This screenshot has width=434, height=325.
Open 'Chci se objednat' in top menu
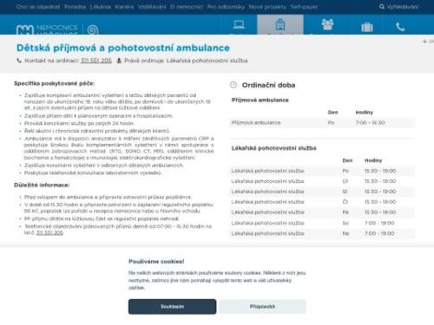[x=38, y=7]
